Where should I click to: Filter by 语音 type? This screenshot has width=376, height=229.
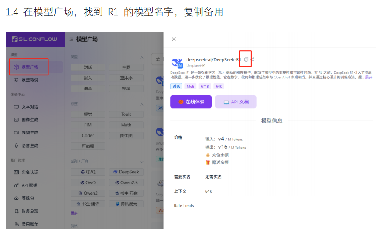pos(88,88)
